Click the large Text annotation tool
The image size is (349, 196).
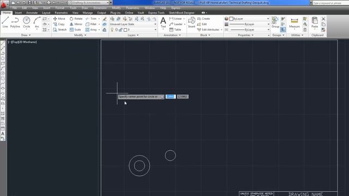click(x=163, y=22)
